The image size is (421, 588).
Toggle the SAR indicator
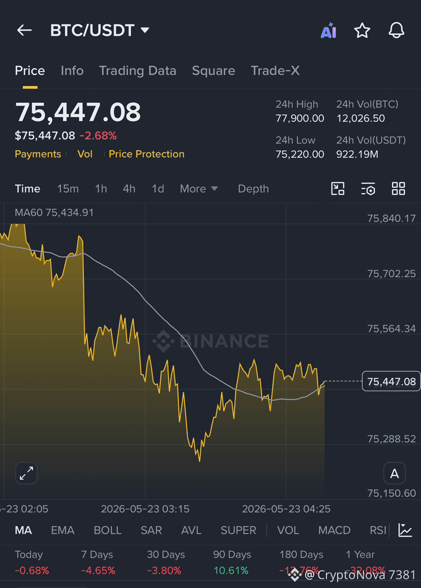pos(151,530)
